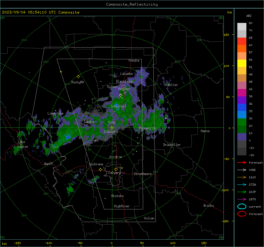Pick the purple swatch between 39 and 36
This screenshot has height=247, width=264.
point(242,100)
